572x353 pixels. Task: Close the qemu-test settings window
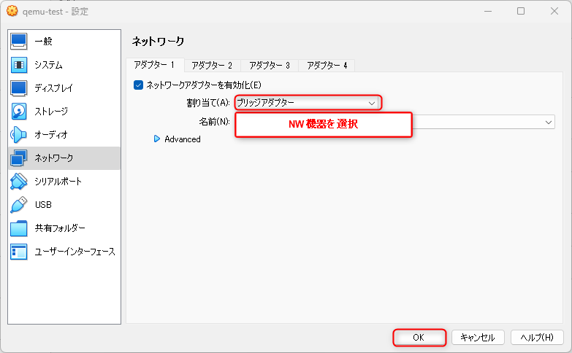tap(554, 11)
